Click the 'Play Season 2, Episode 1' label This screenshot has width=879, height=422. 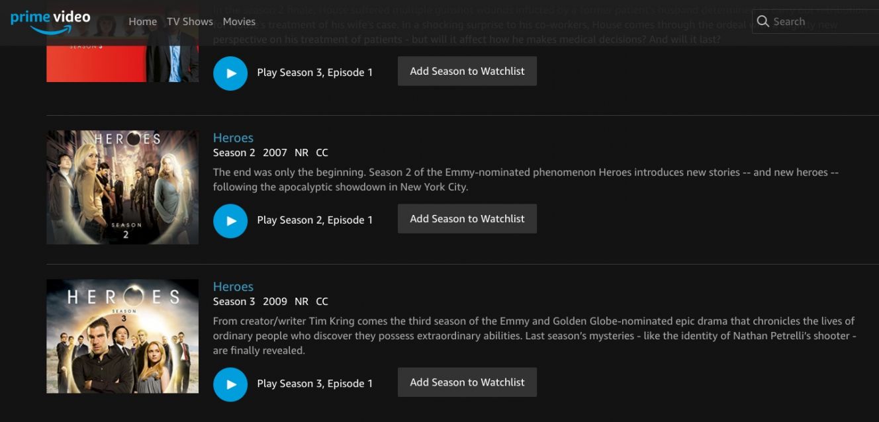tap(315, 220)
